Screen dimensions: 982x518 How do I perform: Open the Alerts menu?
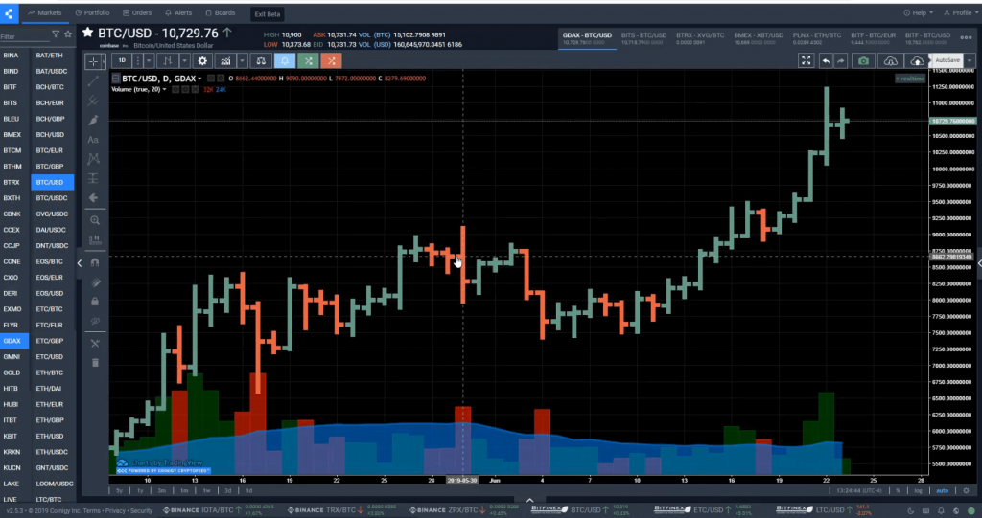tap(178, 12)
